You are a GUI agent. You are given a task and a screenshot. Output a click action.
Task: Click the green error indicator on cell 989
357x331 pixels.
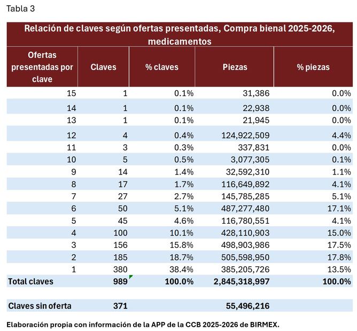tap(130, 277)
